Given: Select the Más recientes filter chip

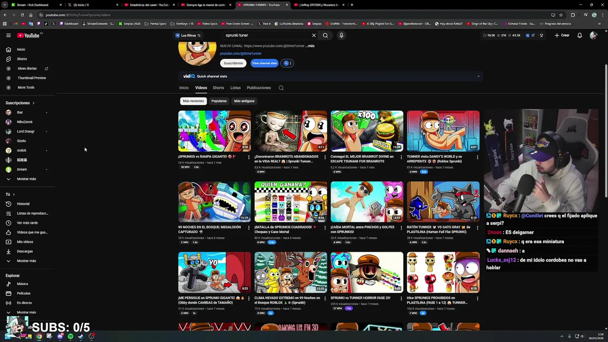Looking at the screenshot, I should click(193, 101).
